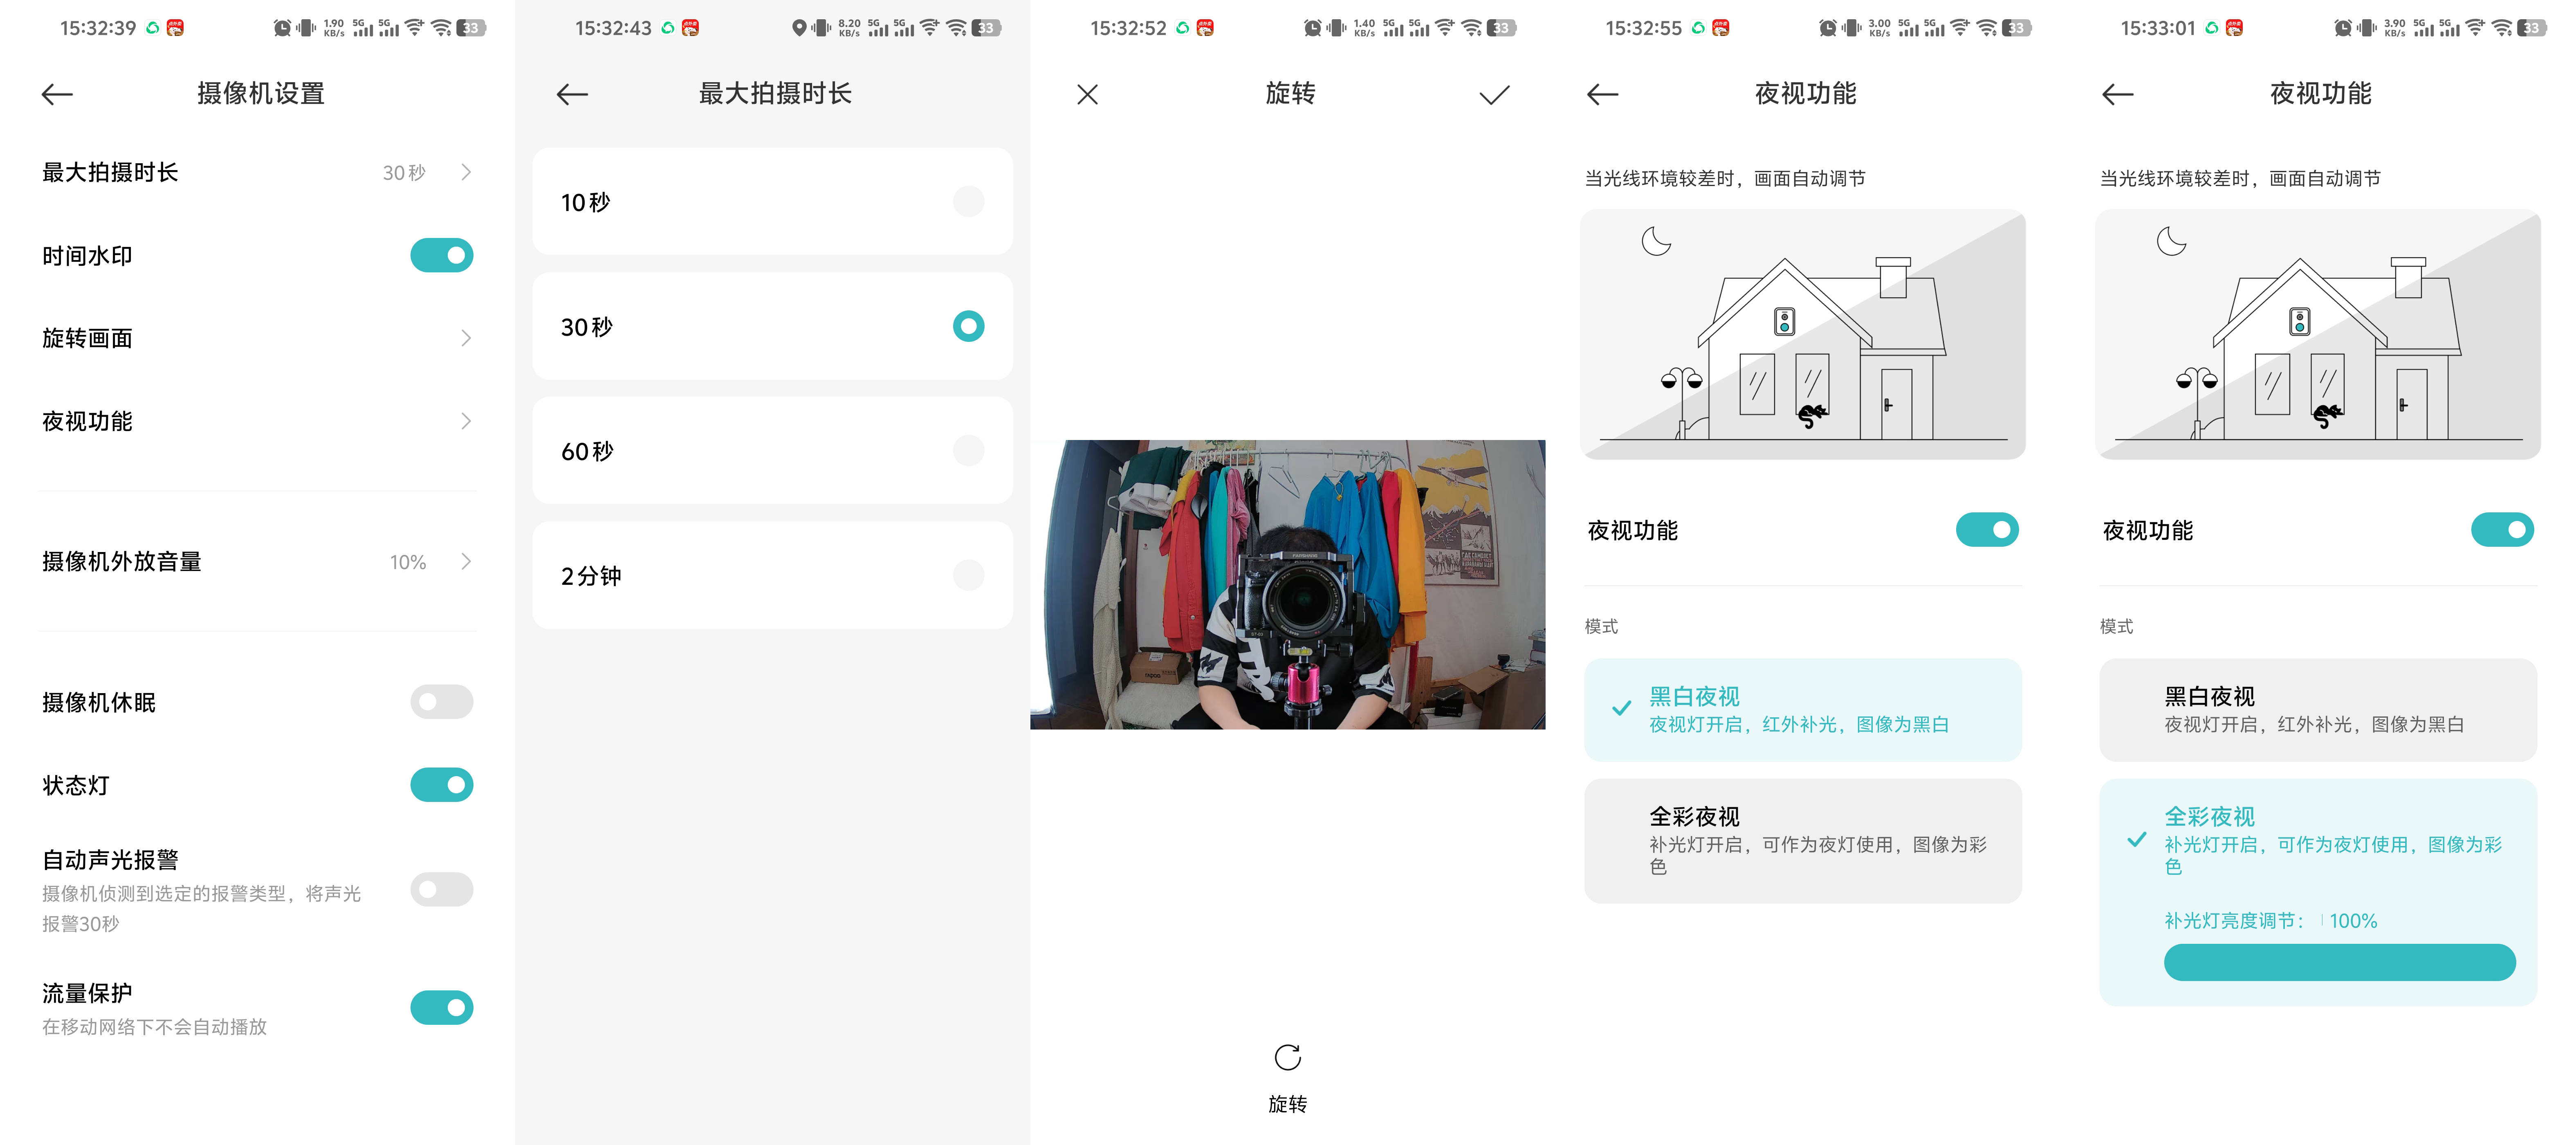Go back from 夜视功能 screen showing 全彩夜视 selected

(2117, 94)
